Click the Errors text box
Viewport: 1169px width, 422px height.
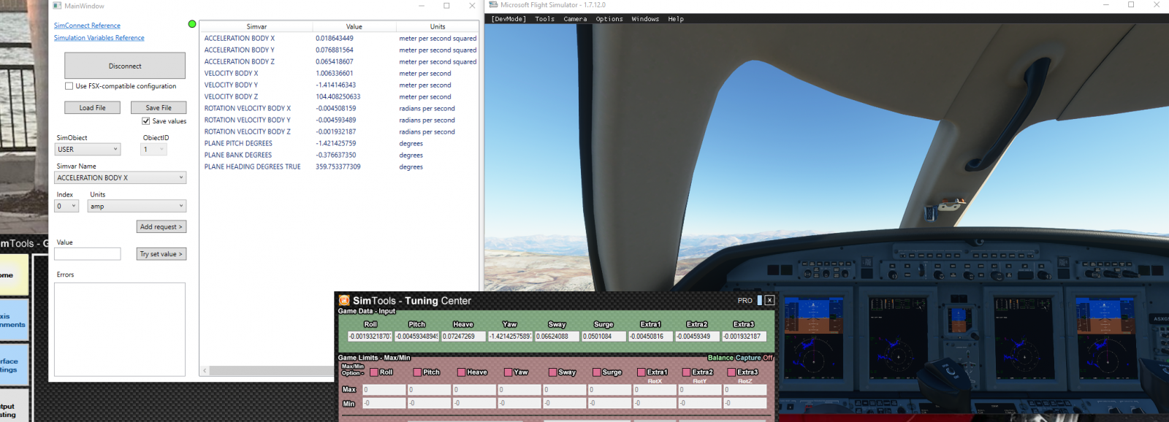120,329
